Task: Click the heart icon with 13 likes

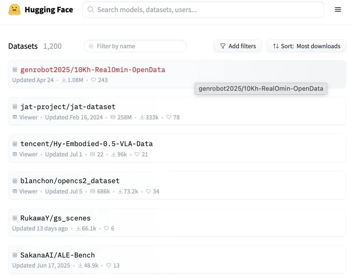Action: tap(109, 265)
